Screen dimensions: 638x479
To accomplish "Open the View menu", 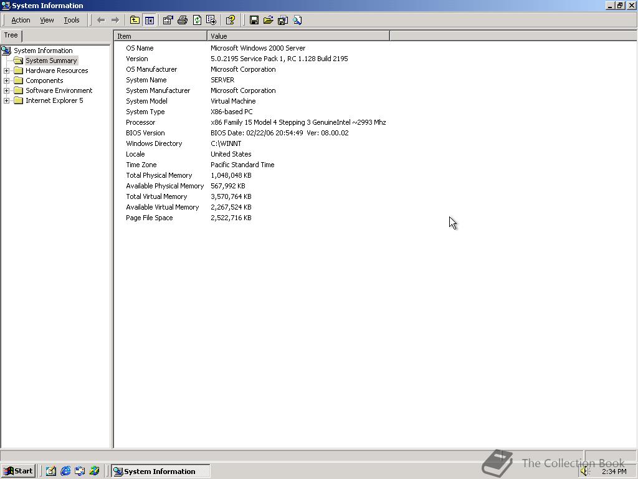I will (47, 20).
